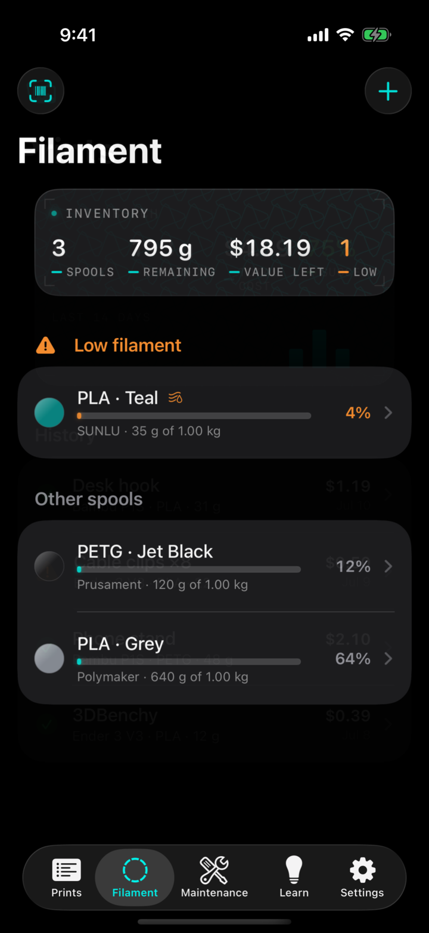Expand PLA Grey spool chevron
Image resolution: width=429 pixels, height=933 pixels.
[x=388, y=659]
